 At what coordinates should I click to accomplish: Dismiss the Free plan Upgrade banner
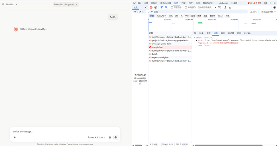click(77, 4)
